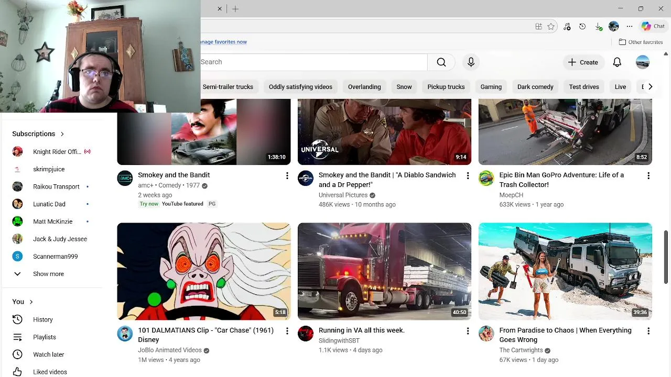Screen dimensions: 671x377
Task: Open options for Smokey and the Bandit movie
Action: point(287,176)
